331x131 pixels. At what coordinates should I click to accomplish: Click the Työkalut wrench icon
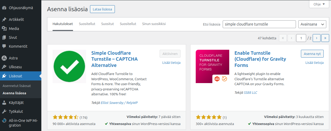(4, 111)
